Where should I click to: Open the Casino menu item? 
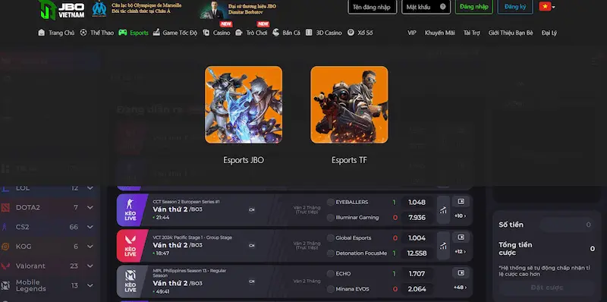(x=216, y=33)
